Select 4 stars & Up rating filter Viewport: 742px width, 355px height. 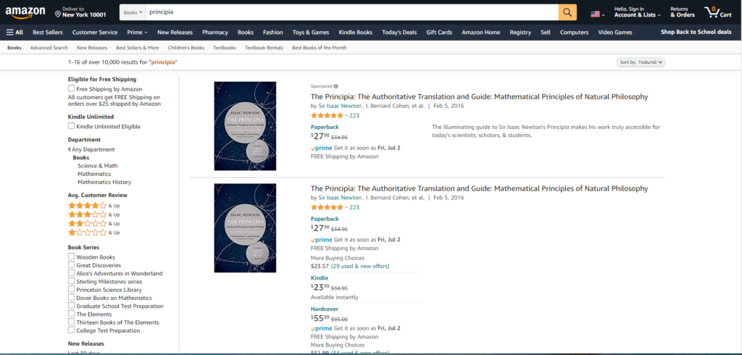click(87, 206)
